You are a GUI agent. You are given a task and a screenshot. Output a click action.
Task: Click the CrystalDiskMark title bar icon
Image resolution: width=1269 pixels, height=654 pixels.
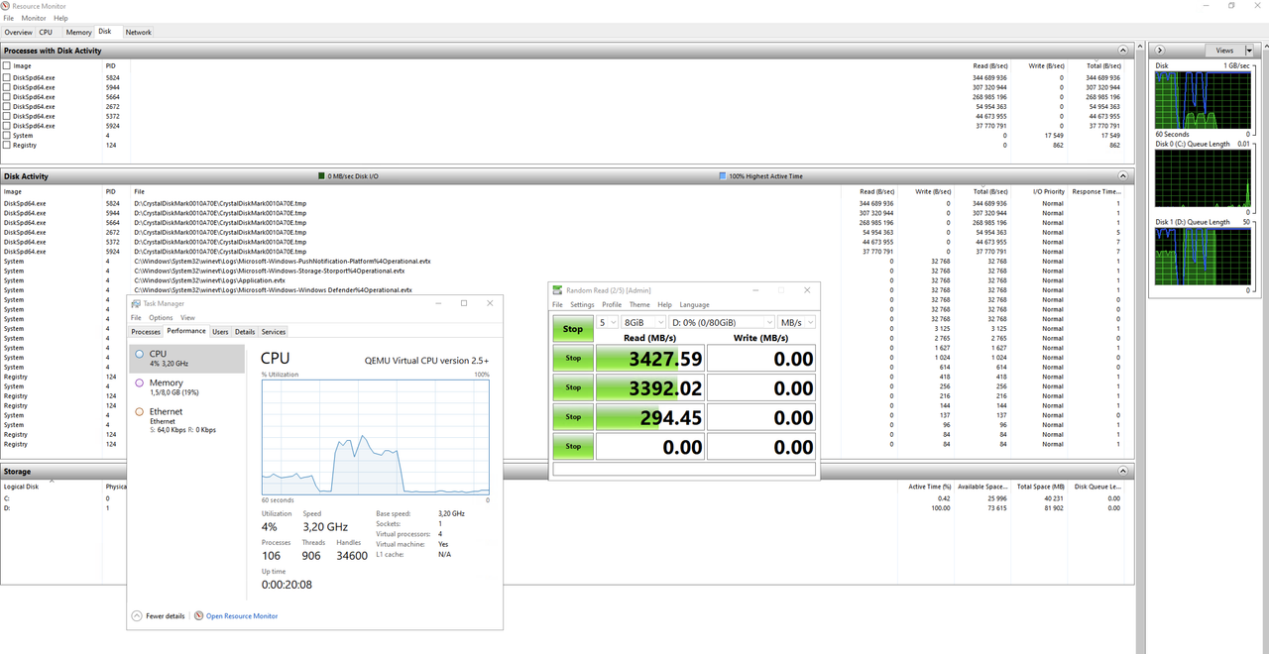[x=558, y=290]
